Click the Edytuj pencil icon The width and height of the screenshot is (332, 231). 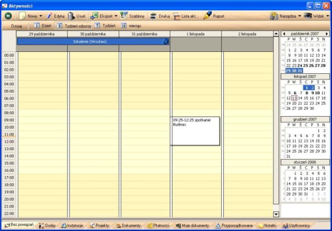[x=50, y=16]
